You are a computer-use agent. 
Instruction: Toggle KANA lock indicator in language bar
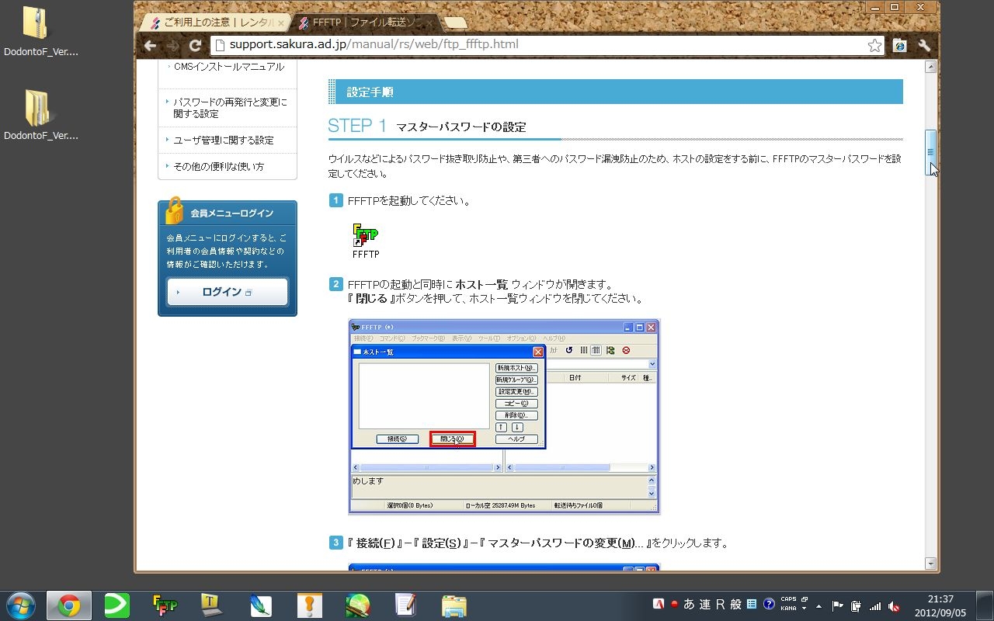pos(788,609)
